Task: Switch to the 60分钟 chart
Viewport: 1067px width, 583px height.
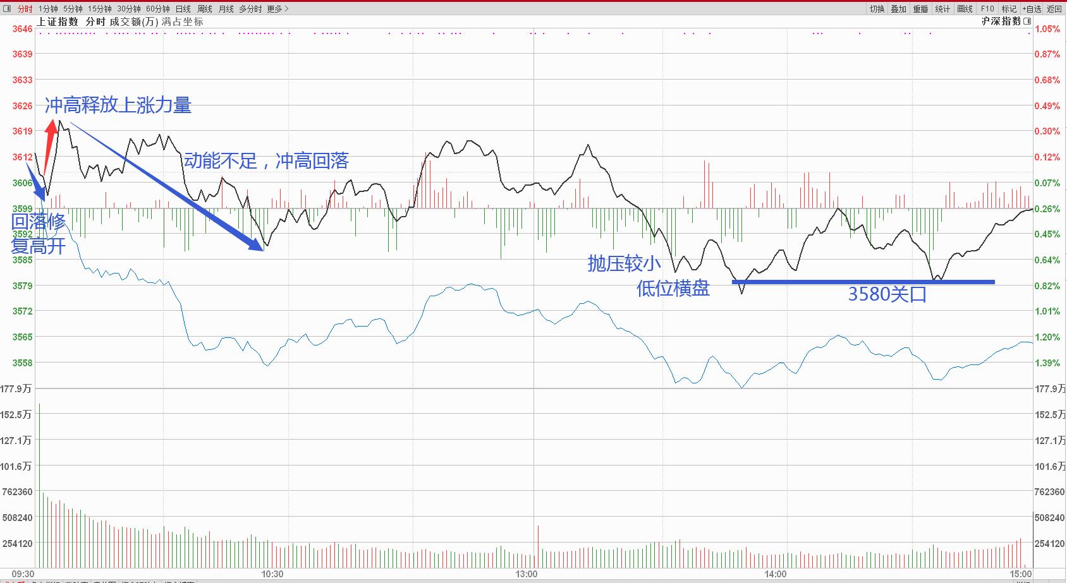Action: [158, 9]
